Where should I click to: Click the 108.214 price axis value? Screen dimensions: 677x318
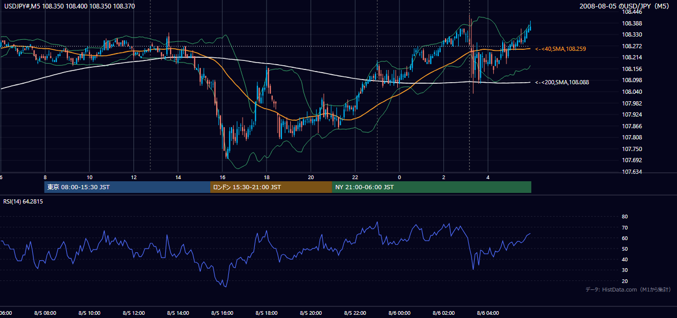coord(631,57)
